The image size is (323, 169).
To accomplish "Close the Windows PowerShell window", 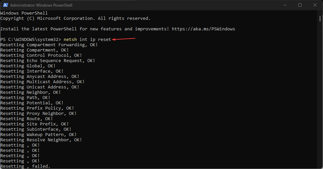I will coord(315,5).
